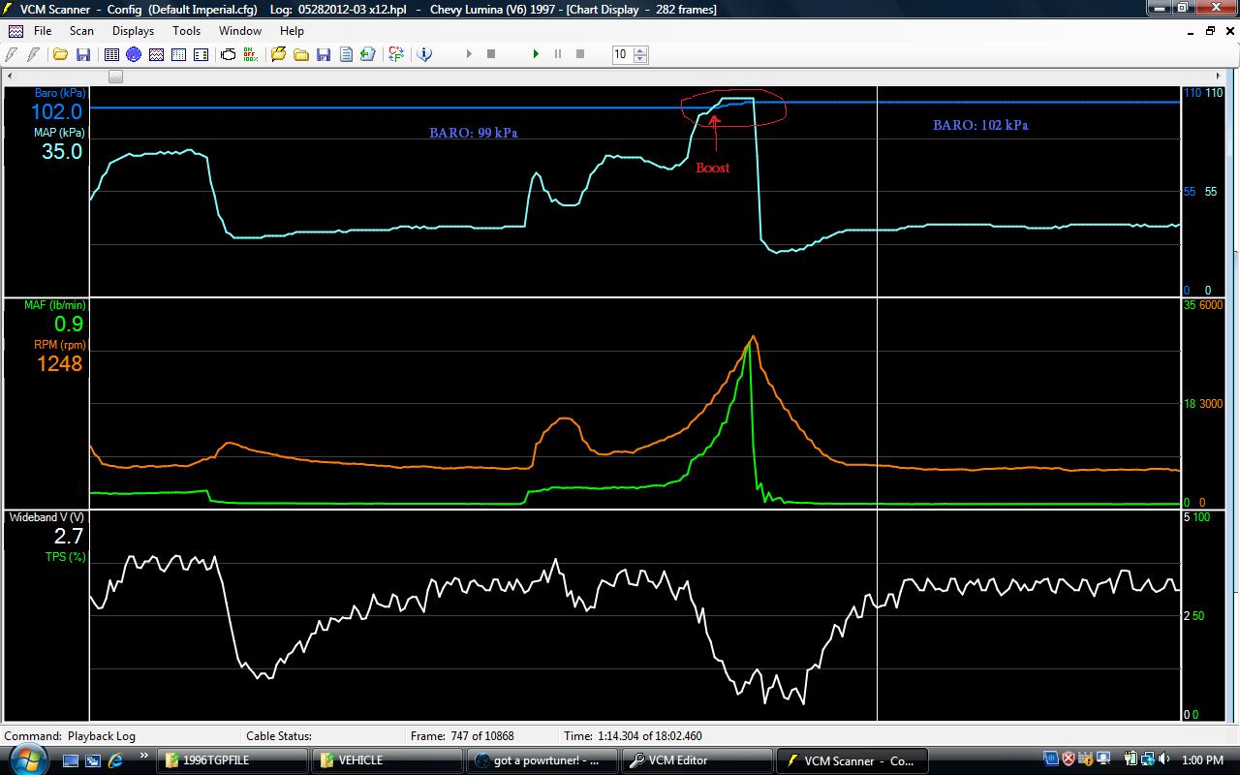Open the table display icon
This screenshot has width=1240, height=775.
tap(111, 54)
